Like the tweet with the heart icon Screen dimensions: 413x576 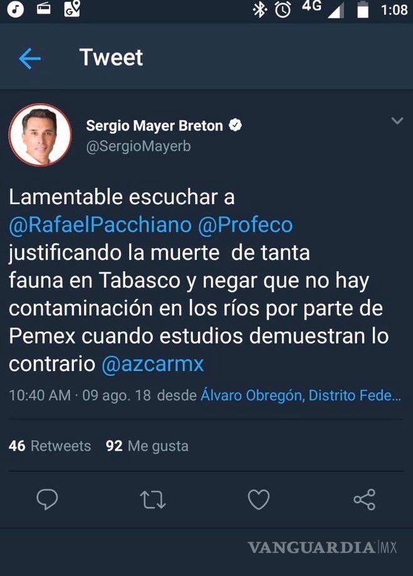258,500
